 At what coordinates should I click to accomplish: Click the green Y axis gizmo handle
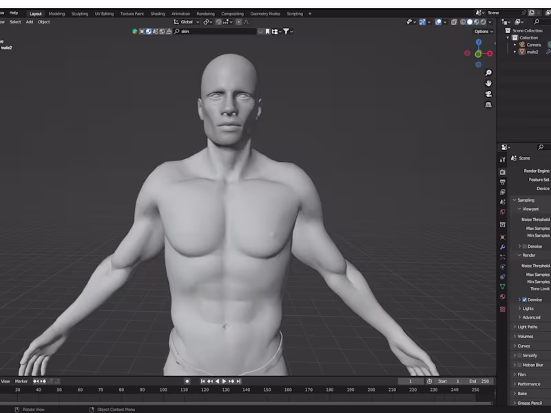(478, 54)
